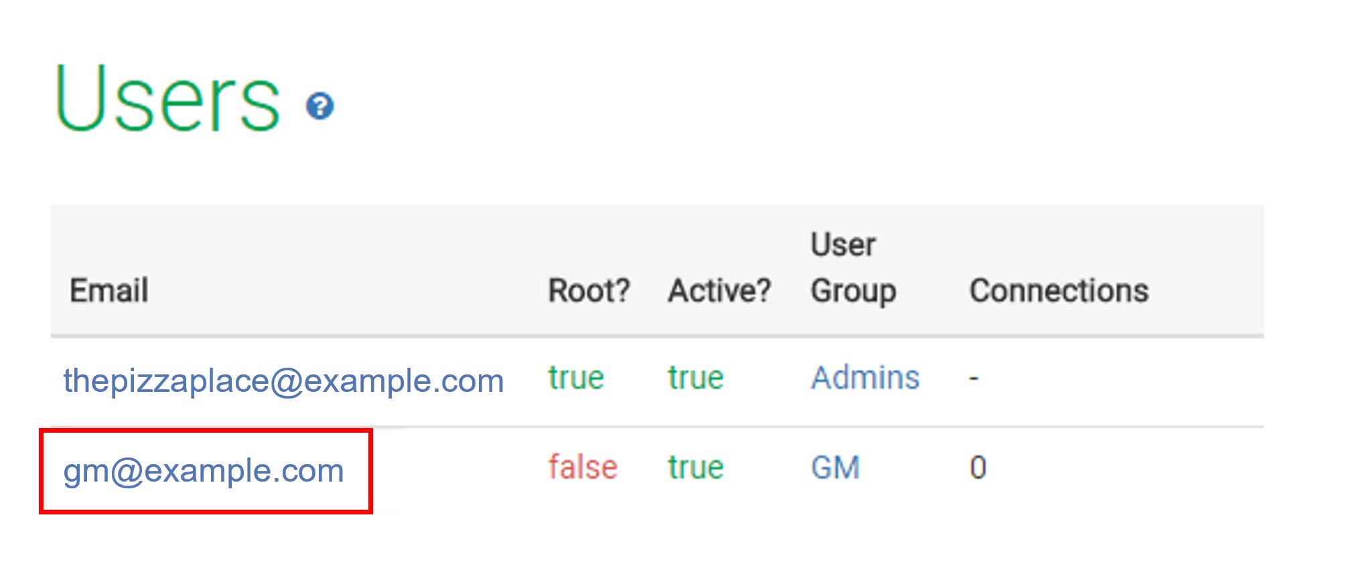Viewport: 1363px width, 566px height.
Task: Select the gm@example.com table row
Action: click(657, 470)
